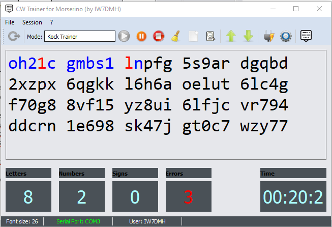
Task: Open settings with the gear icon
Action: click(286, 37)
